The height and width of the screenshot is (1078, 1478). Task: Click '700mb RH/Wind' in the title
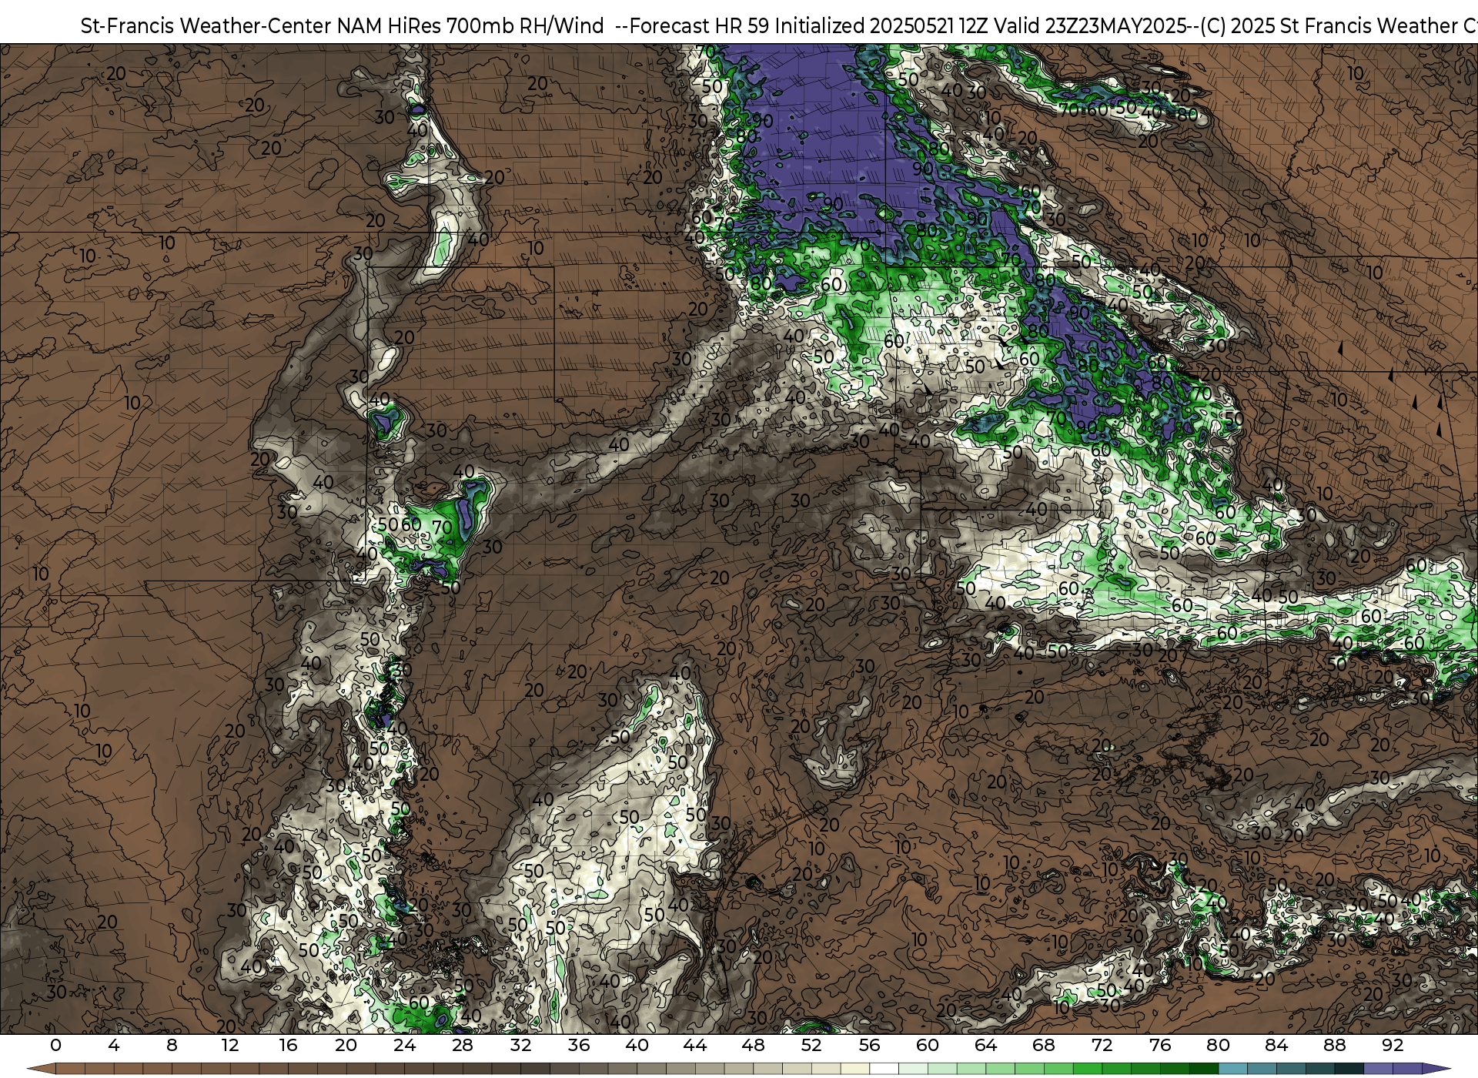point(526,26)
